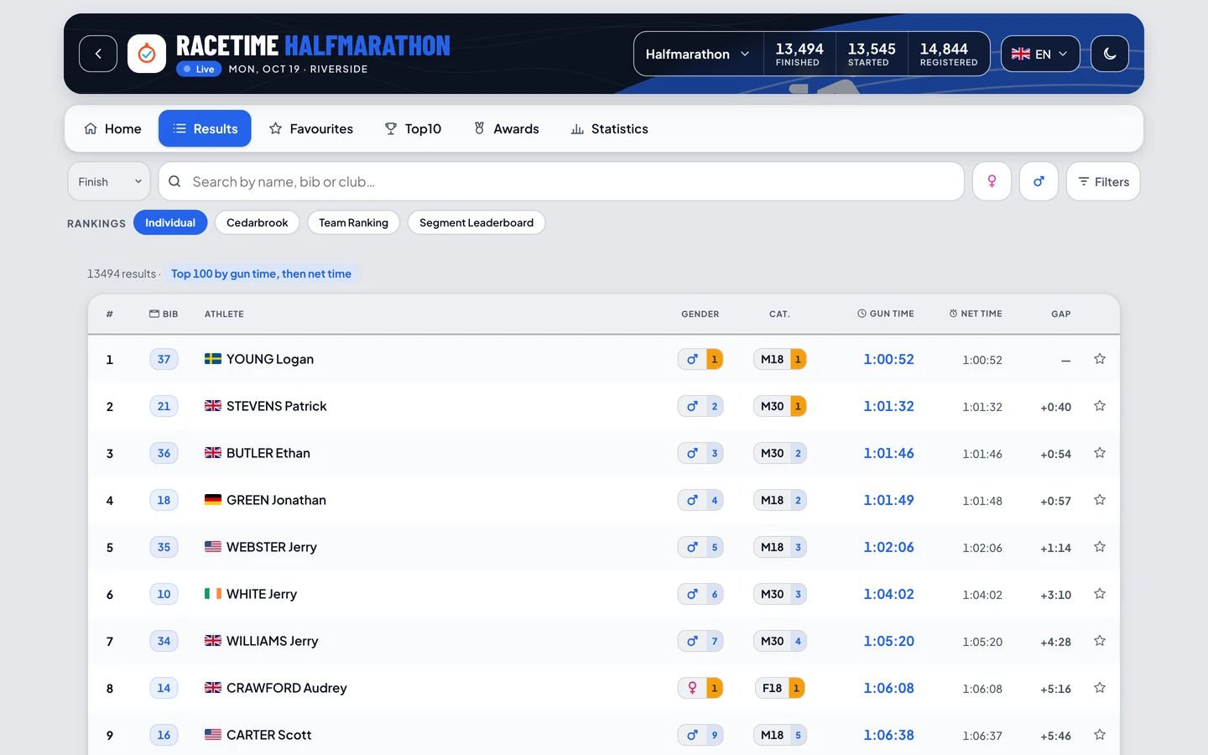1208x755 pixels.
Task: Select the Results tab
Action: tap(205, 128)
